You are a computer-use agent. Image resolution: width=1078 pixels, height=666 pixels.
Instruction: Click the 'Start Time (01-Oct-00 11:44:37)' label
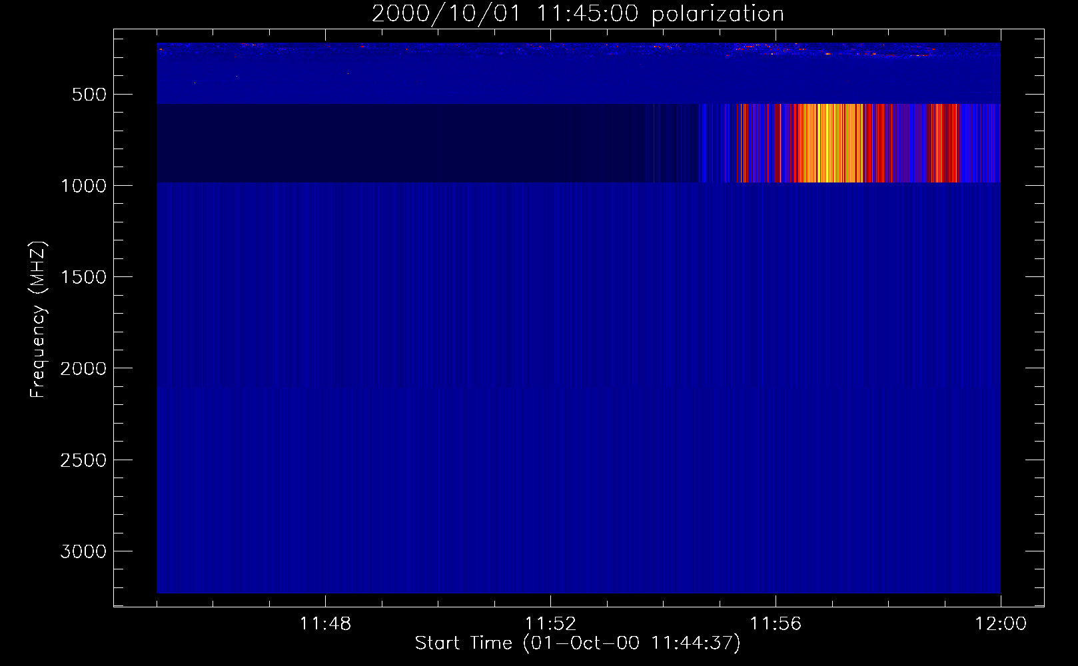pyautogui.click(x=578, y=643)
